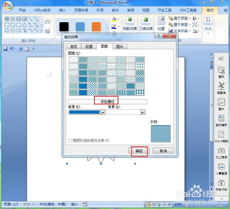Expand the Shape Outline dropdown arrow
Viewport: 230px width, 209px height.
pos(118,26)
